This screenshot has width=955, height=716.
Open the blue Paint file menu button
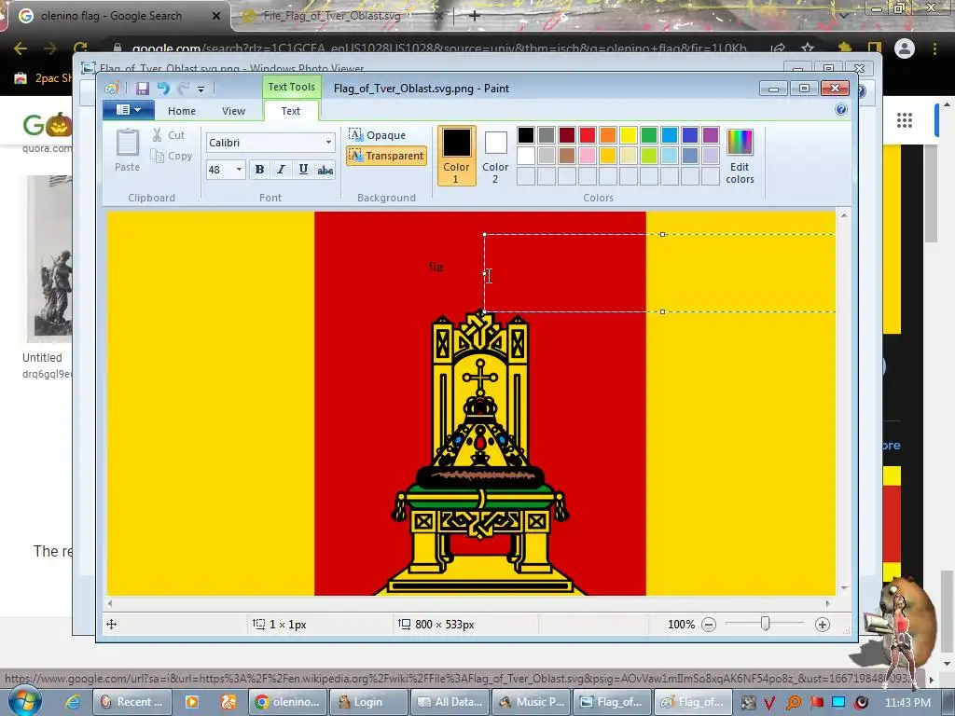click(129, 110)
